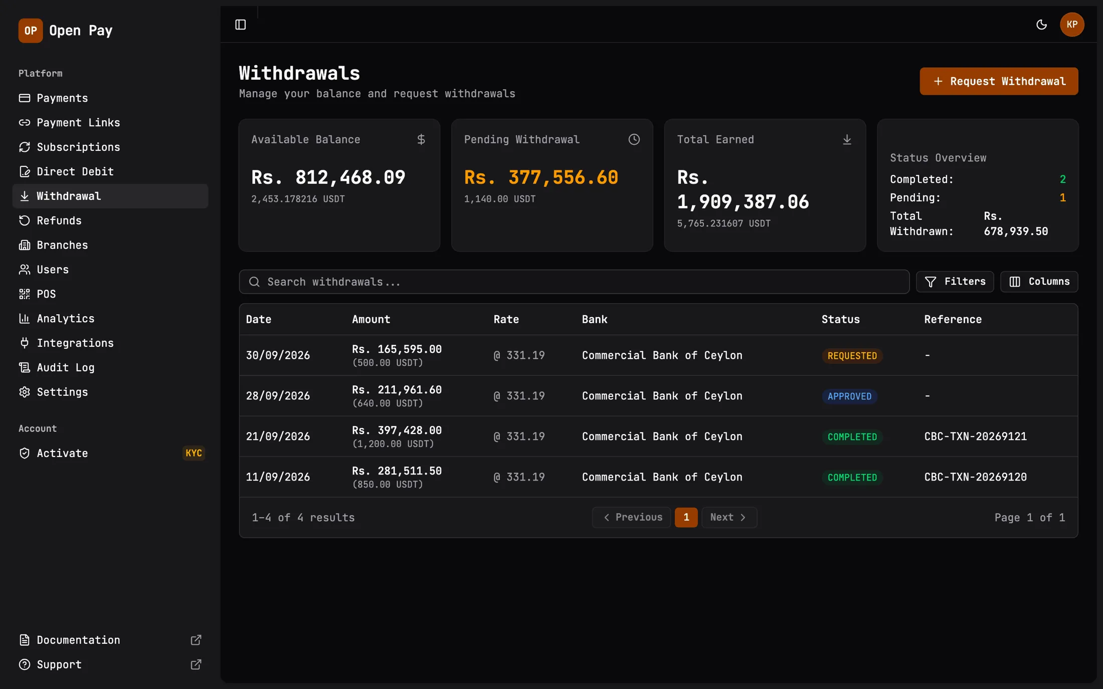
Task: Select page 1 in pagination
Action: 686,517
